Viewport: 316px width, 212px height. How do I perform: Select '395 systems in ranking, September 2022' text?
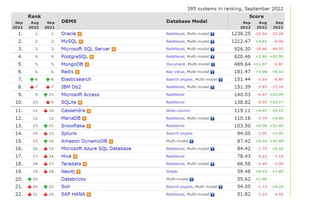pos(235,9)
